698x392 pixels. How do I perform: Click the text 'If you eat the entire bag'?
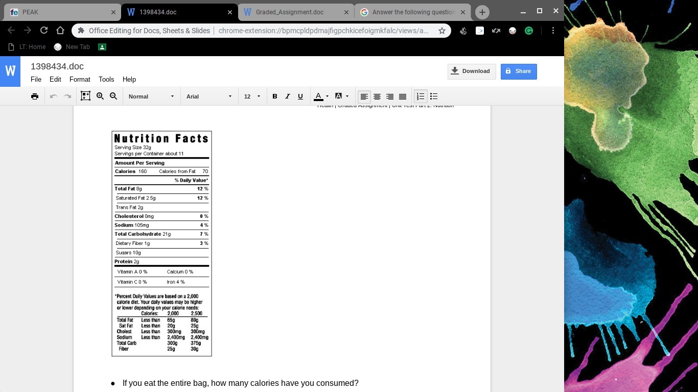coord(166,383)
